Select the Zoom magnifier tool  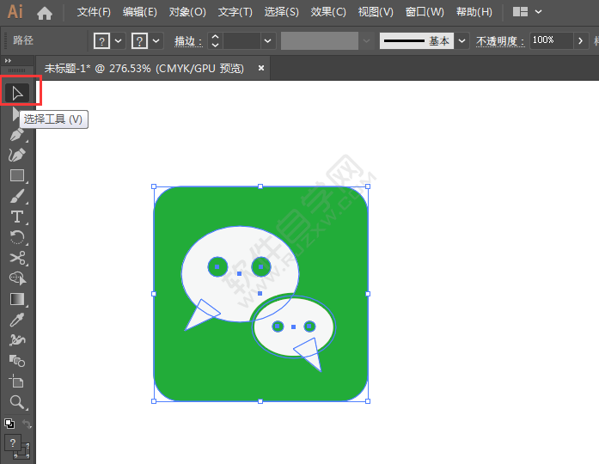(x=17, y=402)
